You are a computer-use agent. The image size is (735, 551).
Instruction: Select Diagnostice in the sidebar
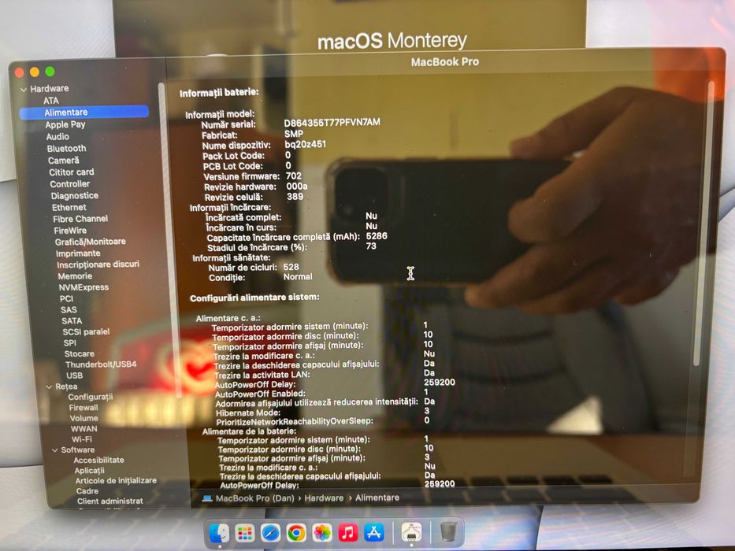75,196
